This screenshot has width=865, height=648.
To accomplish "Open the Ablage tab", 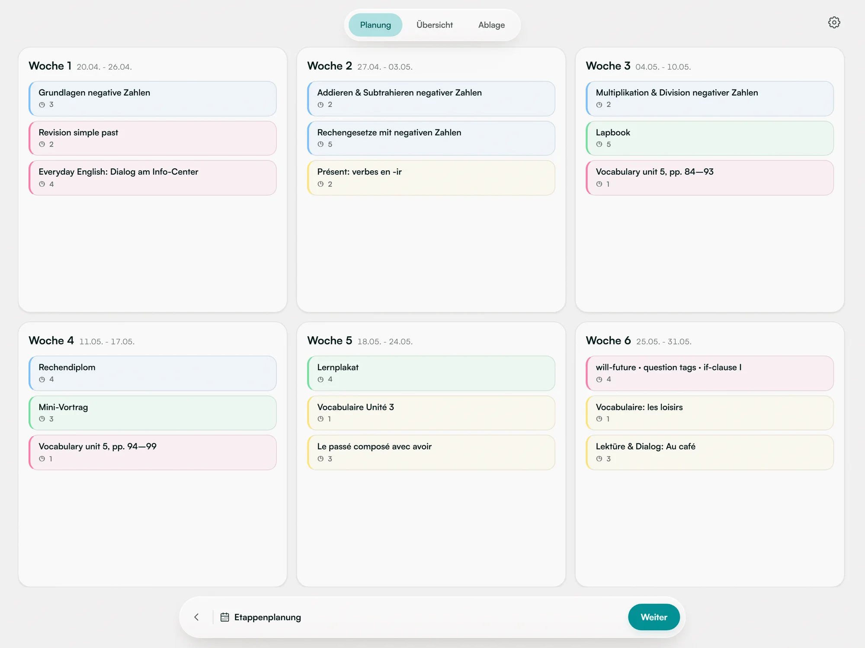I will [491, 25].
